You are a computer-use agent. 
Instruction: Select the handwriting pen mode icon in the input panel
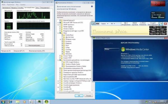point(93,24)
